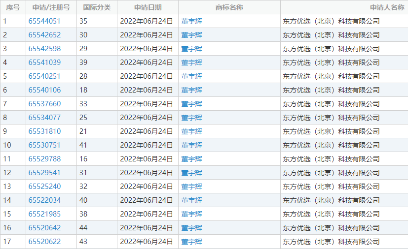Open 董宇辉 trademark in row 14
Viewport: 408px width, 249px height.
(192, 200)
